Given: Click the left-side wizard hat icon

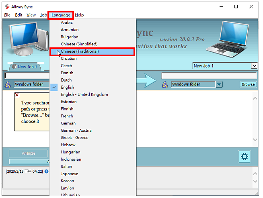Looking at the screenshot, I should pyautogui.click(x=8, y=84).
